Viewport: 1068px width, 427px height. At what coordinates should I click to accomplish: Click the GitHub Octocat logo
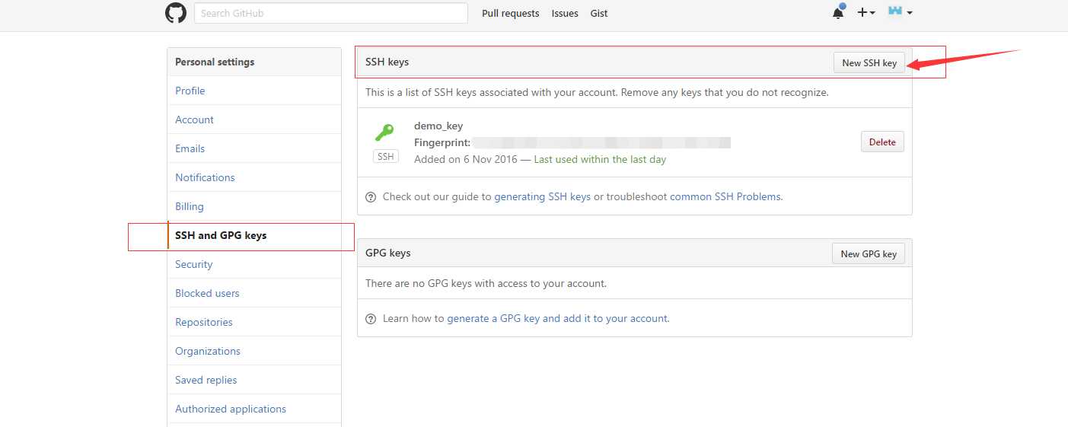(x=176, y=13)
